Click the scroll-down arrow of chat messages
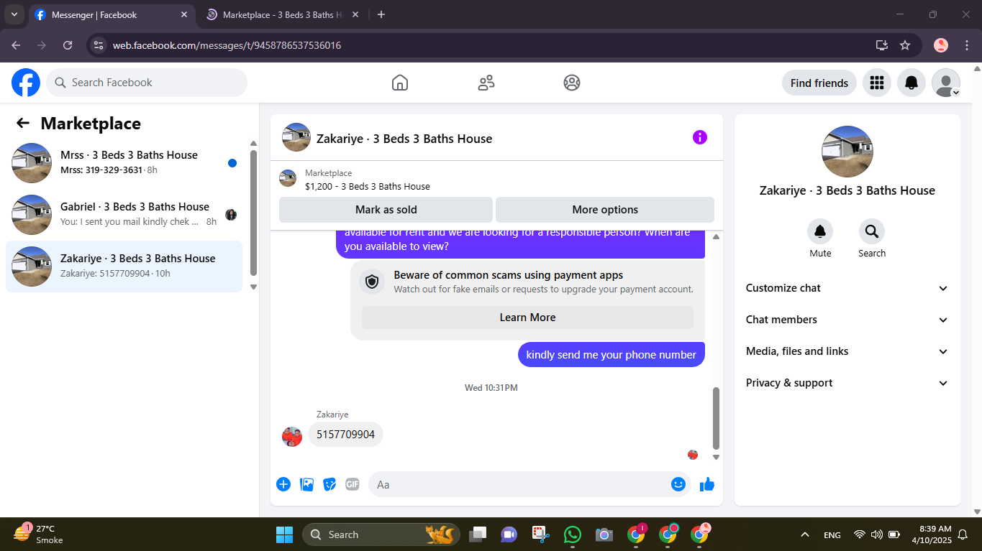The width and height of the screenshot is (982, 551). pyautogui.click(x=716, y=457)
